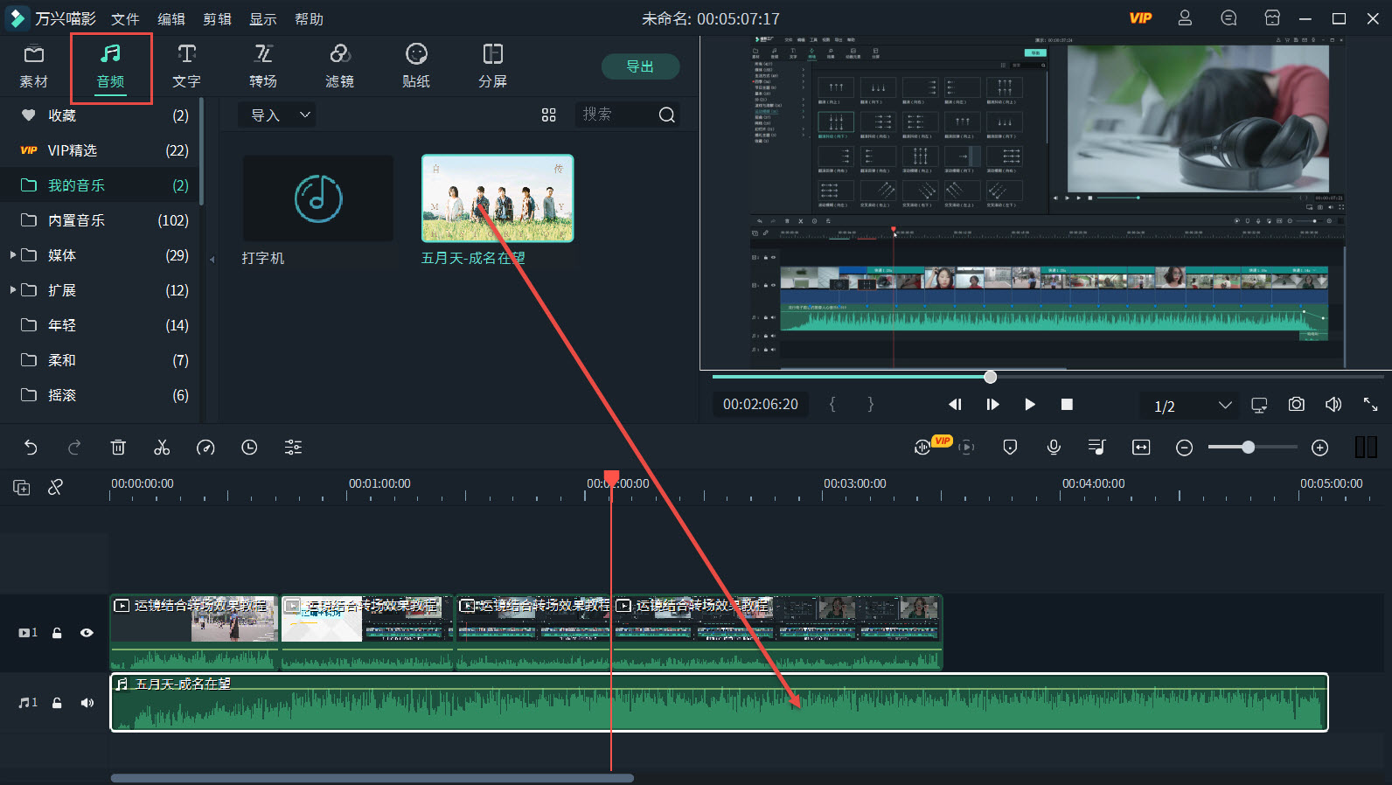Select the 内置音乐 category
The image size is (1392, 785).
pyautogui.click(x=77, y=220)
